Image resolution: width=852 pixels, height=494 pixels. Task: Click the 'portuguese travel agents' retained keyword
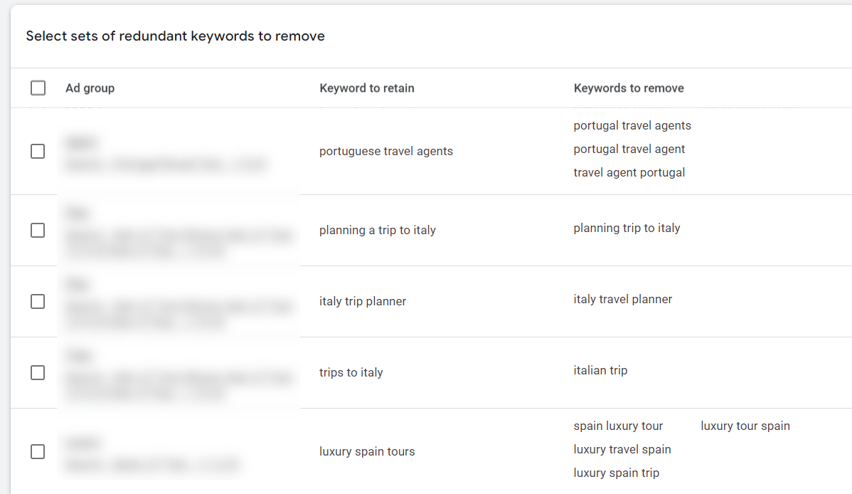pyautogui.click(x=386, y=152)
